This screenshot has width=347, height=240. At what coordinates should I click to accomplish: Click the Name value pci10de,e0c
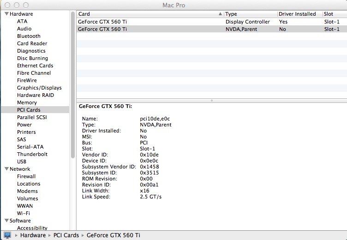pos(155,119)
